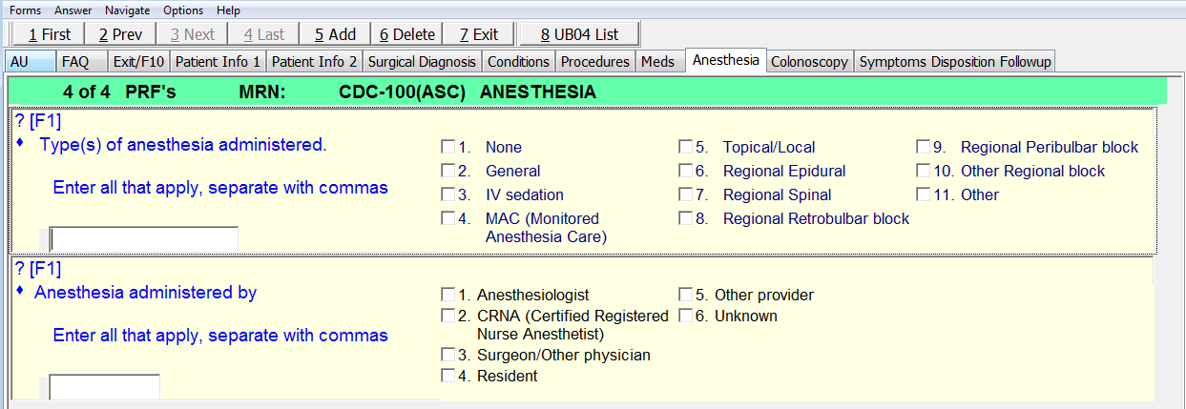Tick the IV sedation checkbox
1186x409 pixels.
447,194
